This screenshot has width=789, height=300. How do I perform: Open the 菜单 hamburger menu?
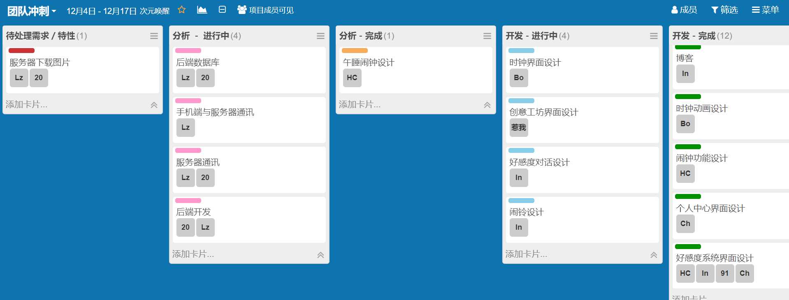point(765,10)
